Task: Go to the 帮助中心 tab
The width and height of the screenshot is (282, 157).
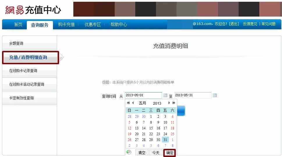Action: tap(119, 25)
